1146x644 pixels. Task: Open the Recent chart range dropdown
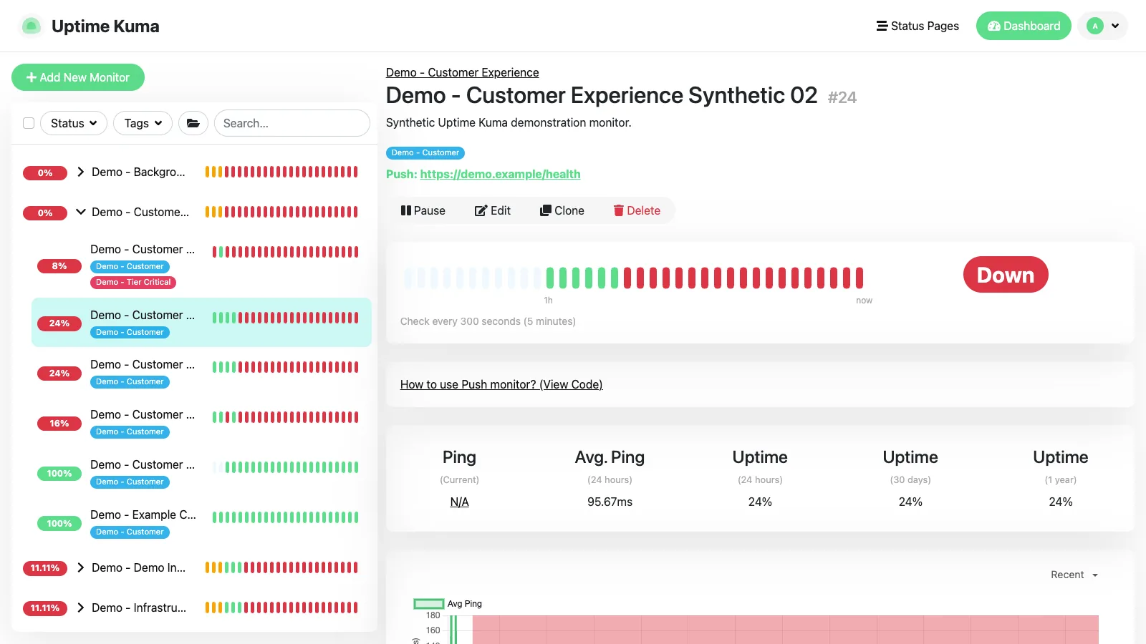[1074, 575]
